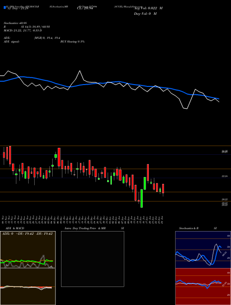231x305 pixels.
Task: Select the 'Stochastics: 40.88' value
Action: point(15,23)
